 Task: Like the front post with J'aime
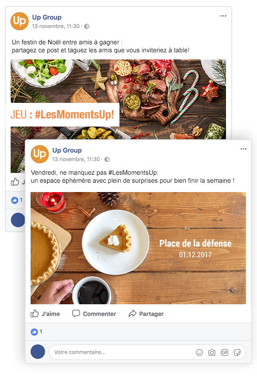click(x=45, y=314)
